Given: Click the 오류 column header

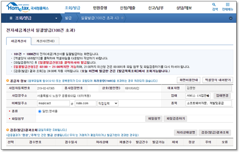Looking at the screenshot, I should (225, 142).
